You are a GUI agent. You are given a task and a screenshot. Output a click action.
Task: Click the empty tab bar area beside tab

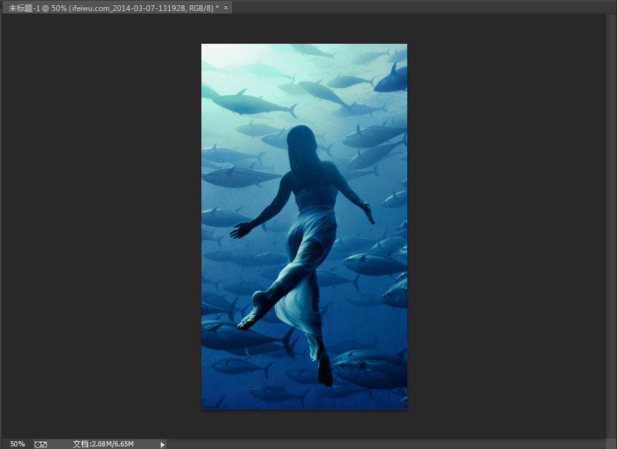click(x=418, y=7)
